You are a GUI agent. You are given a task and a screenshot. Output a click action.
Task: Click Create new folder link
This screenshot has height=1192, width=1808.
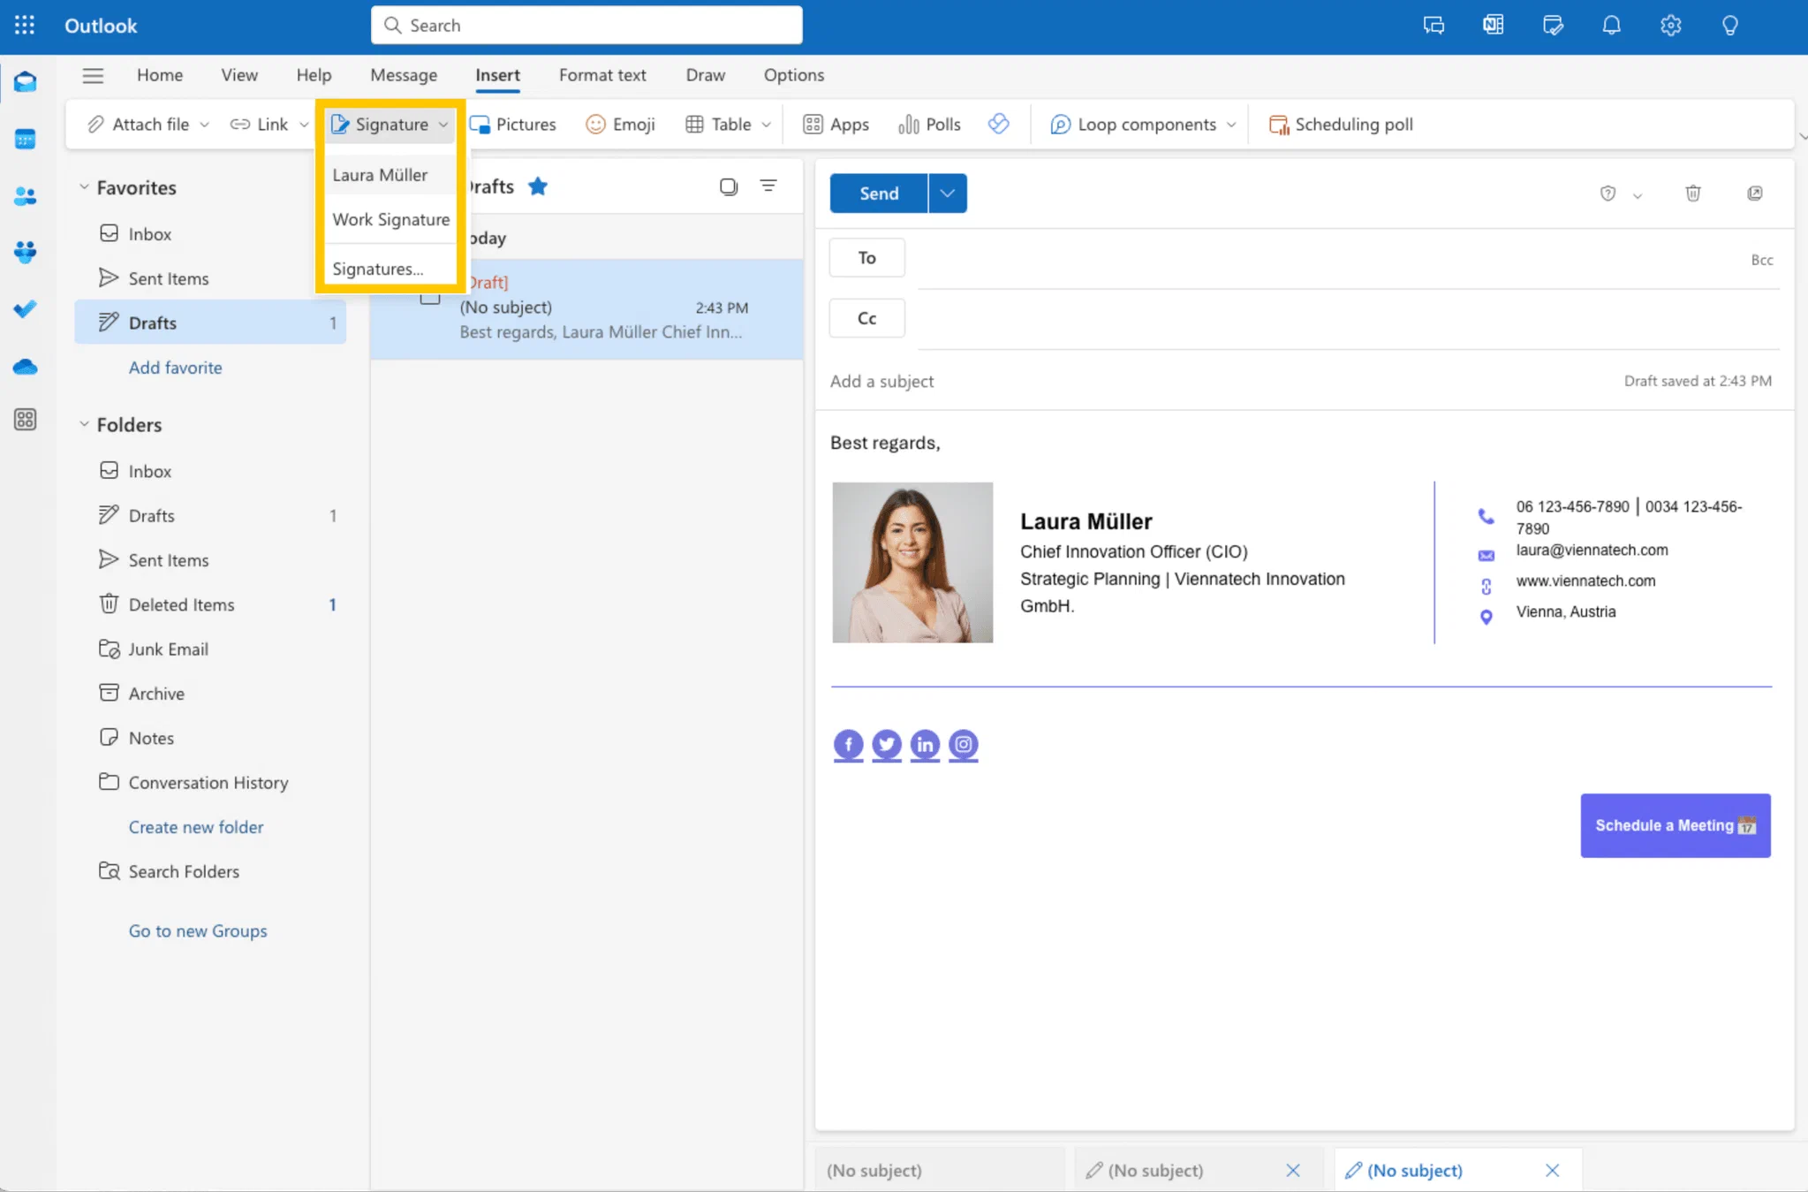196,827
